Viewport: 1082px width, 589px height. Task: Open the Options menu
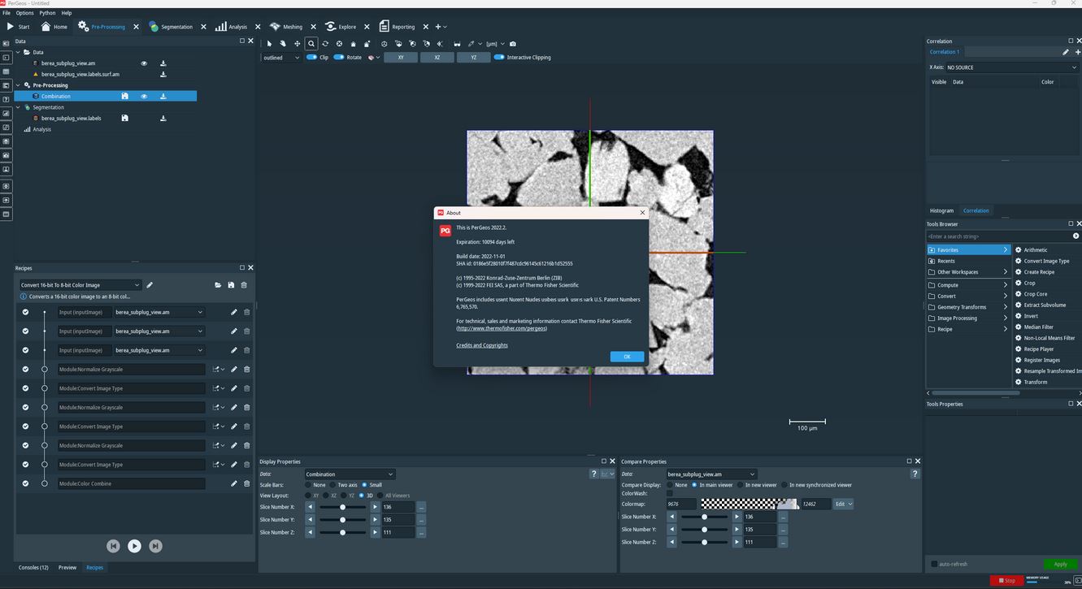coord(24,13)
